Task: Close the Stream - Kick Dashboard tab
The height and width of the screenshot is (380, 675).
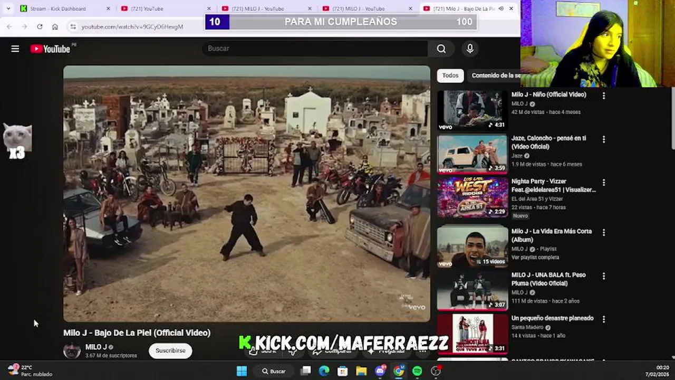Action: point(109,8)
